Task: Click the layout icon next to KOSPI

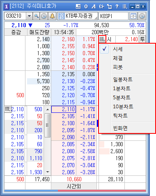Action: [x=133, y=16]
